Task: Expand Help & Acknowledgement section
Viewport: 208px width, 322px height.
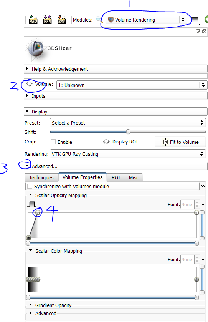Action: coord(116,69)
